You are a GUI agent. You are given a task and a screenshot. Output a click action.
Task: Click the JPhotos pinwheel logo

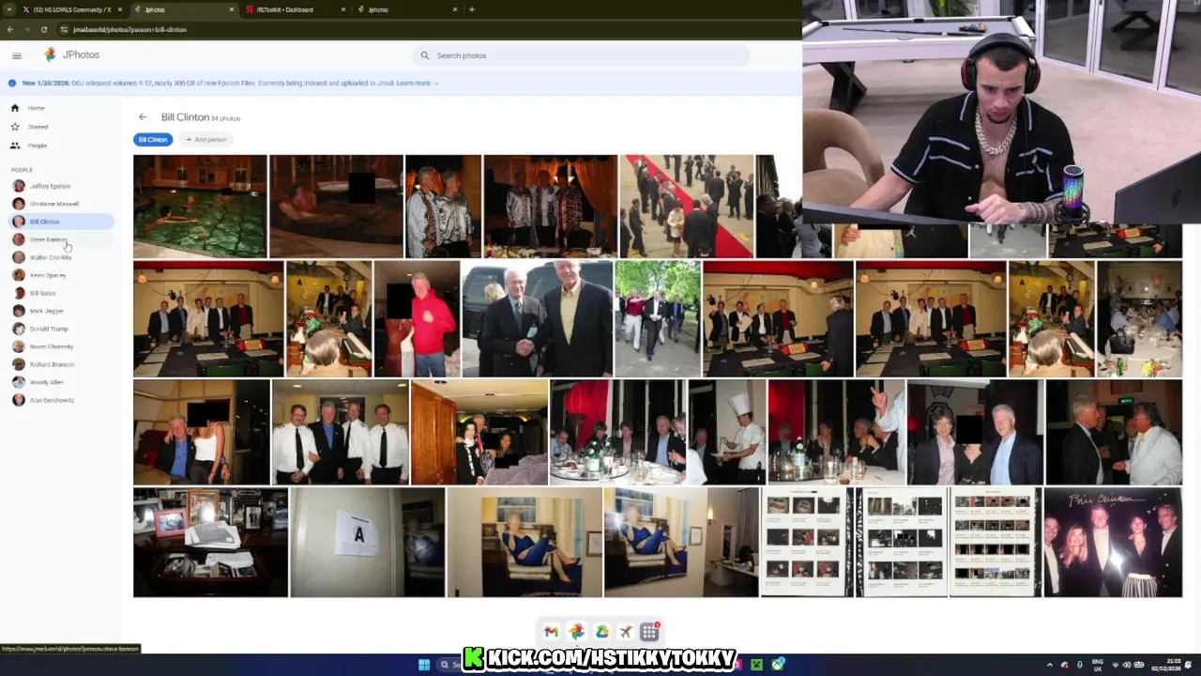coord(50,54)
